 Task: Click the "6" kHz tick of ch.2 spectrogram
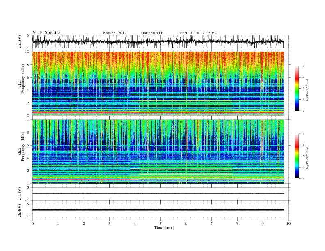[x=28, y=145]
